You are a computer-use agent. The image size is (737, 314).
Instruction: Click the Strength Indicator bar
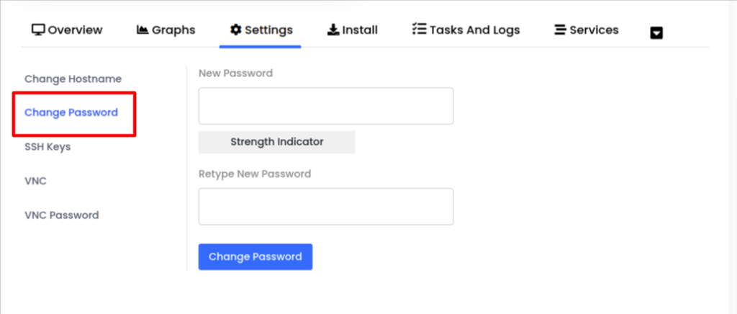pos(276,142)
